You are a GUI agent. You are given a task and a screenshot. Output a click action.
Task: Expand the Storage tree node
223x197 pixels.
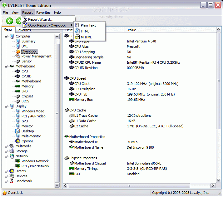tap(6, 151)
